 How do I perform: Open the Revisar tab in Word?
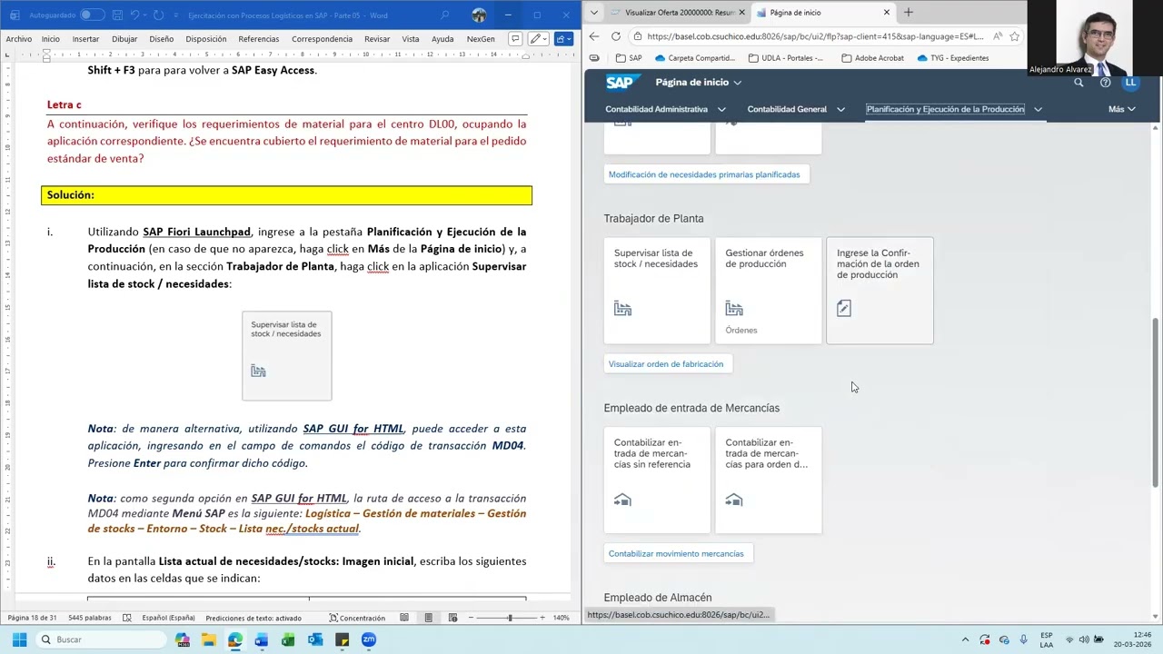click(x=377, y=39)
